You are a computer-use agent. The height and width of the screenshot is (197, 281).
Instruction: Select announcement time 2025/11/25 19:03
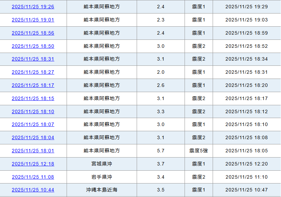pyautogui.click(x=247, y=20)
